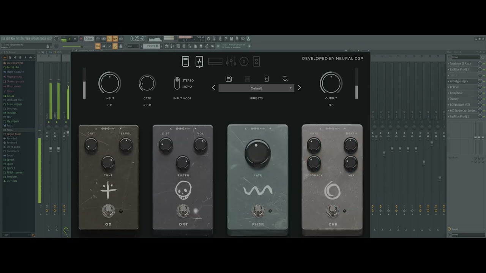This screenshot has height=273, width=486.
Task: Select the pedals section icon with waveform
Action: pyautogui.click(x=199, y=61)
